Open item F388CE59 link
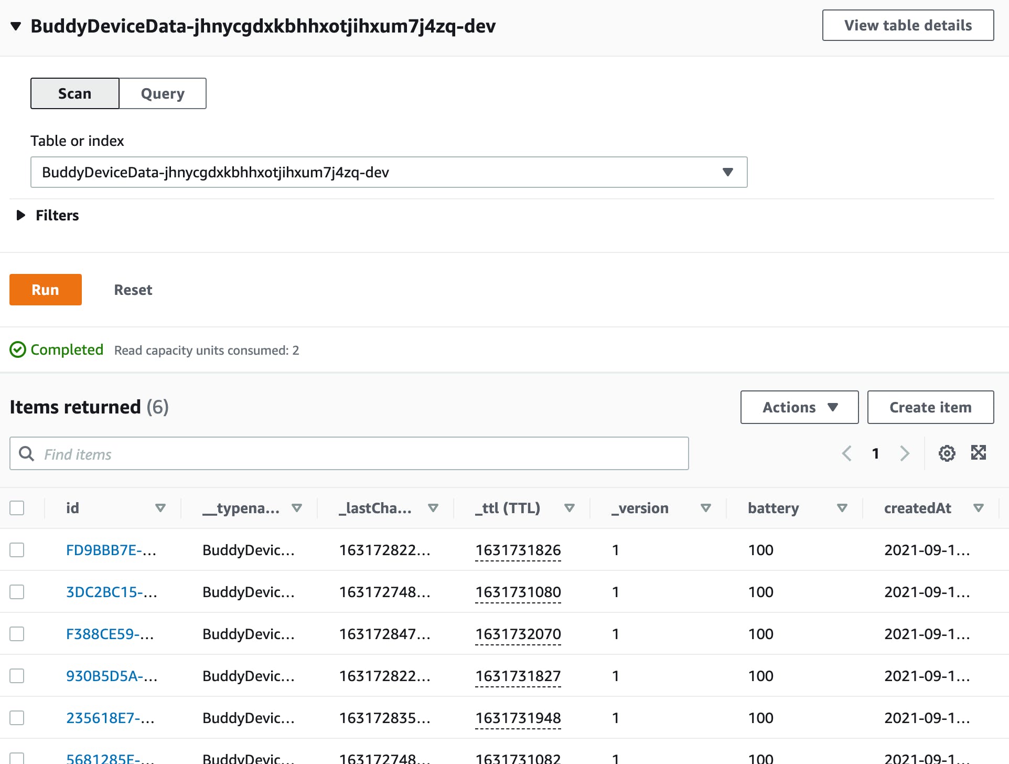 (x=110, y=634)
